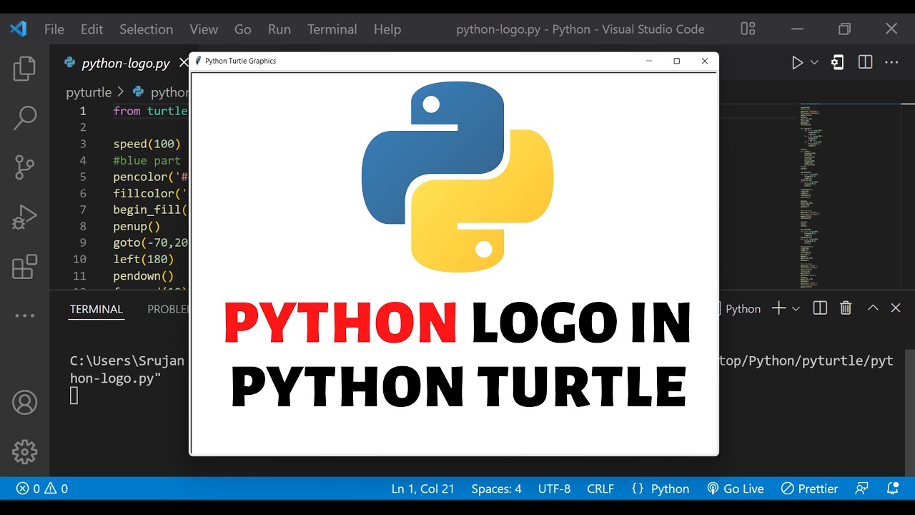Run the Python file with play button

[797, 63]
